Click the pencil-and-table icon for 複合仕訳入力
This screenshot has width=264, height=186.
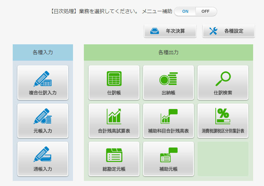pos(42,79)
